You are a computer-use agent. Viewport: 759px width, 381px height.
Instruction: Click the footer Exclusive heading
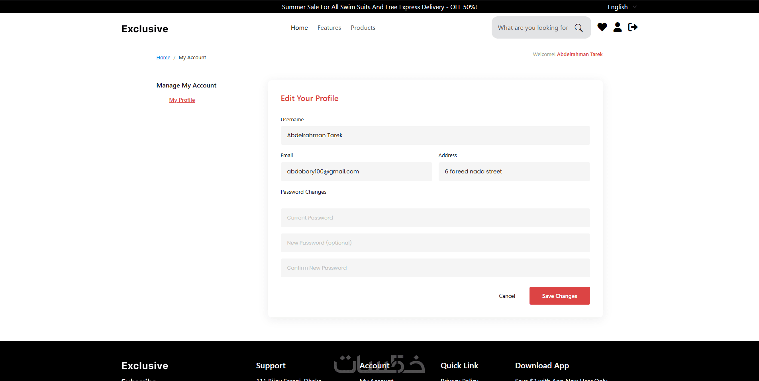[145, 366]
